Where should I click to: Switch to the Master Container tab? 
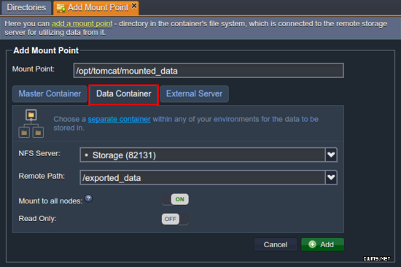tap(50, 93)
